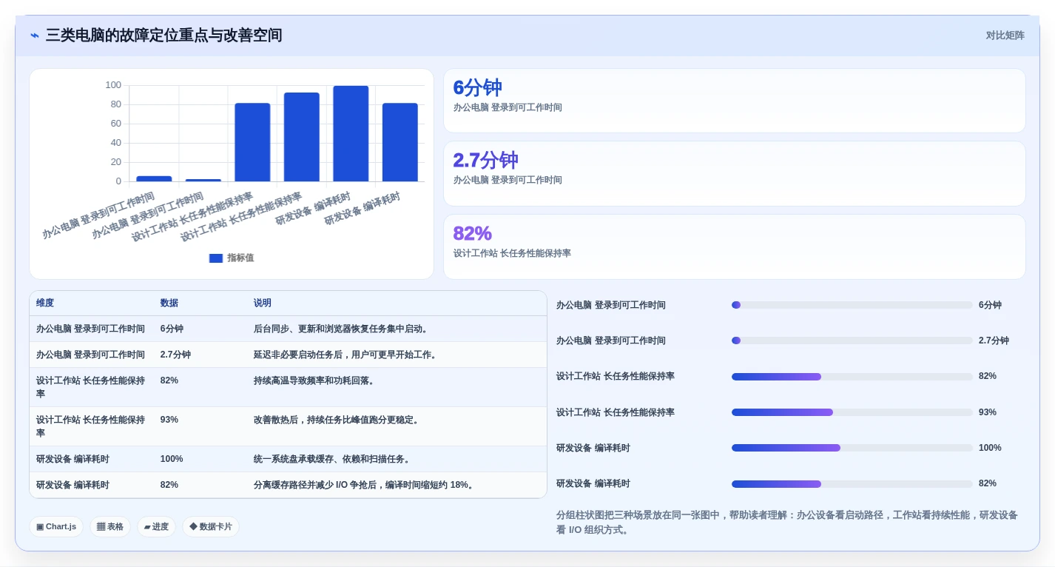Open the 6分钟 stat card
The image size is (1055, 567).
point(734,101)
